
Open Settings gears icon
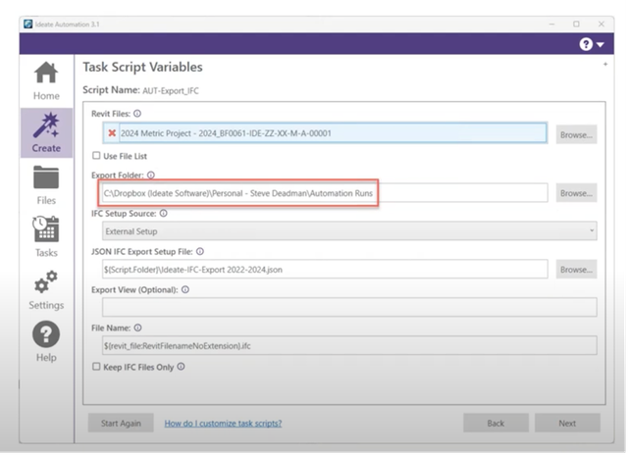pyautogui.click(x=45, y=289)
